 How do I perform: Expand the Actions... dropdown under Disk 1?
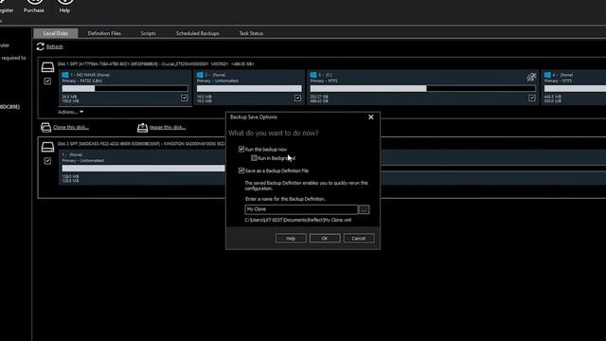71,112
